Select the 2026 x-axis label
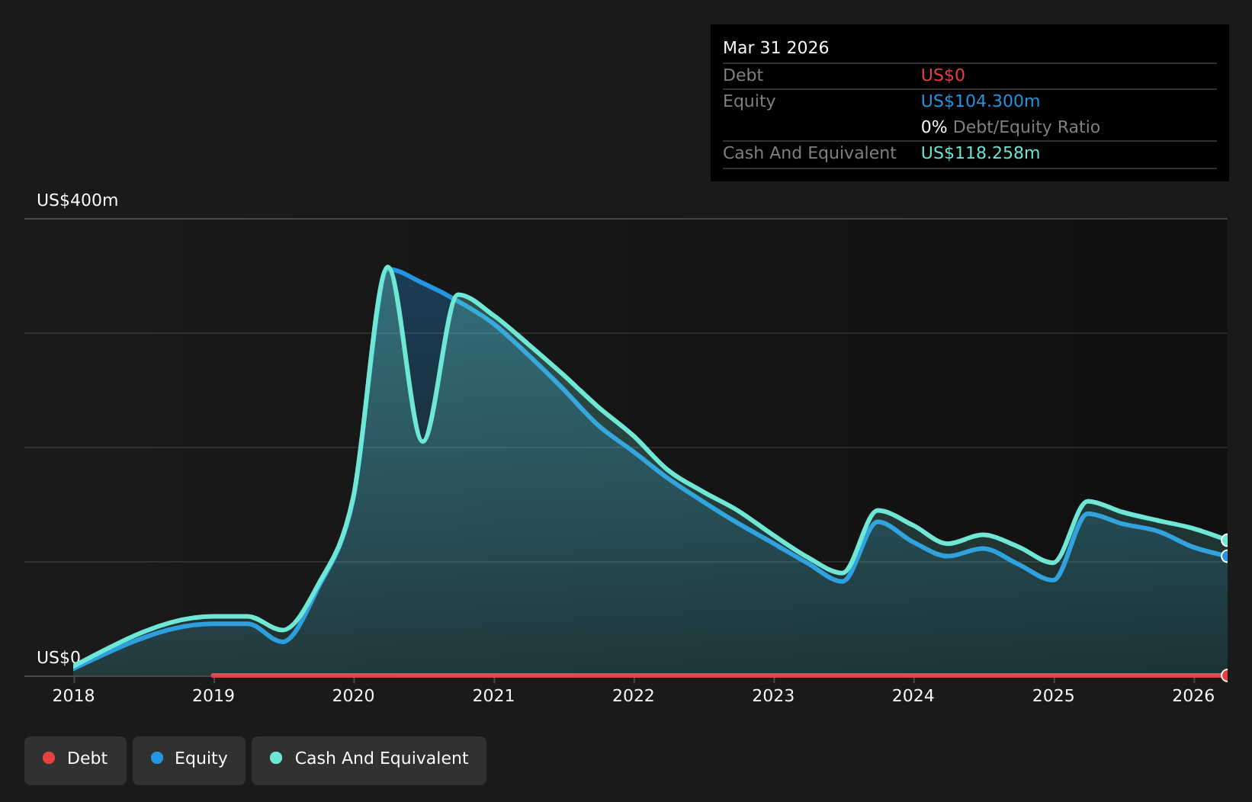Image resolution: width=1252 pixels, height=802 pixels. click(1193, 695)
